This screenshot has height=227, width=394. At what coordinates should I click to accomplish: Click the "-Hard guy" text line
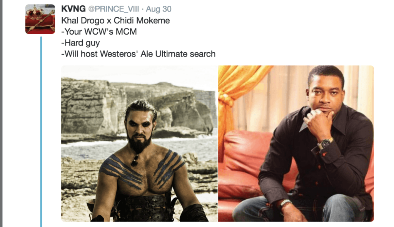click(80, 43)
